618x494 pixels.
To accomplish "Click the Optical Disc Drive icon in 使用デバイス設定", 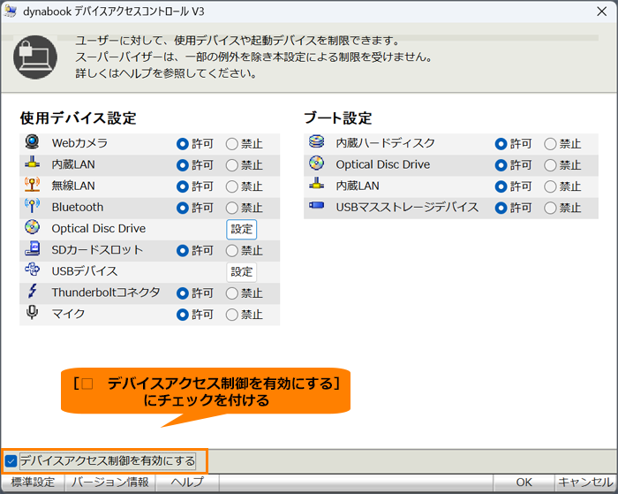I will point(32,227).
